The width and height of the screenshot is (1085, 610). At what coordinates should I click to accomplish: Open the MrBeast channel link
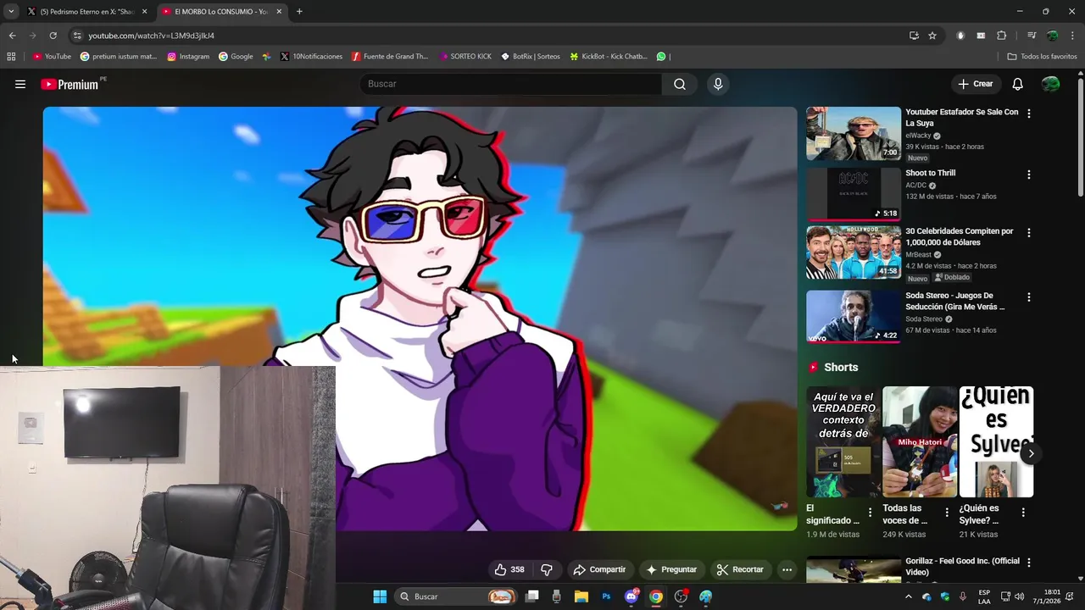tap(918, 254)
